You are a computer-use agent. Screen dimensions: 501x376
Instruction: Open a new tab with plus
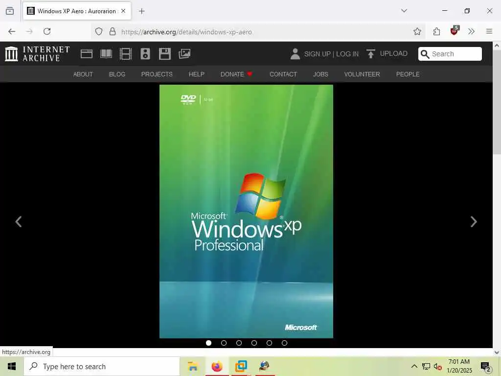[142, 11]
